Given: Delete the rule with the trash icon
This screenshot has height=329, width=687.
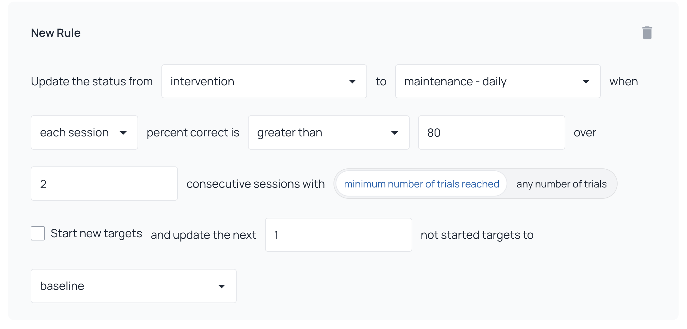Looking at the screenshot, I should (647, 33).
